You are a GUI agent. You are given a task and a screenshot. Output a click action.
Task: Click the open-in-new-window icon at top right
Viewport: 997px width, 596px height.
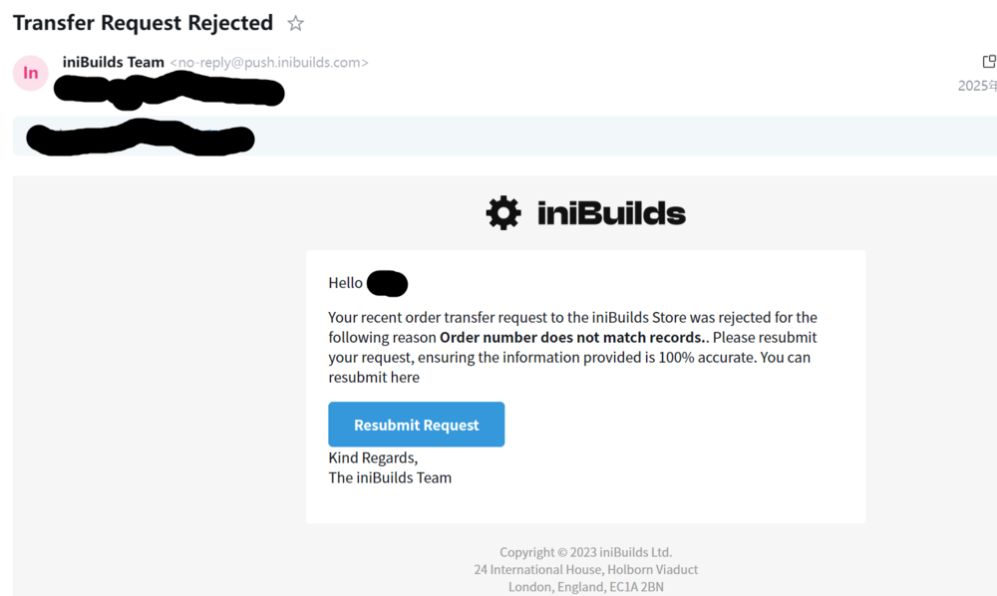click(x=989, y=62)
